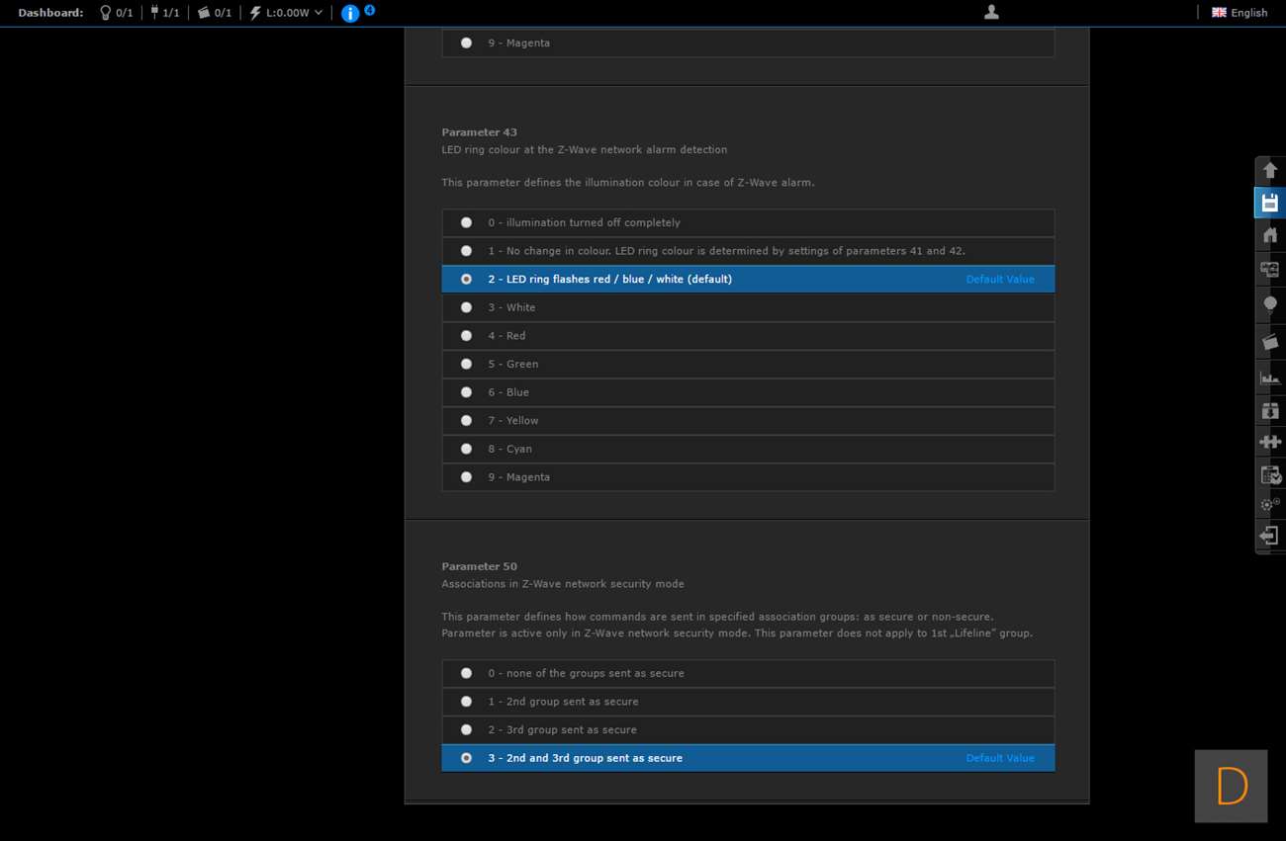The image size is (1286, 841).
Task: Click the blue info notification icon
Action: [x=350, y=13]
